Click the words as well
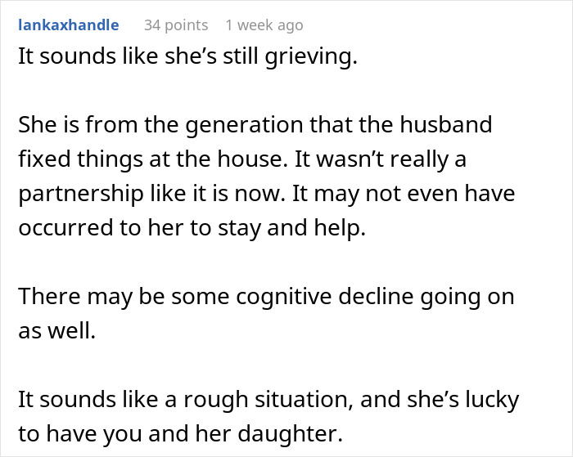 pos(57,331)
